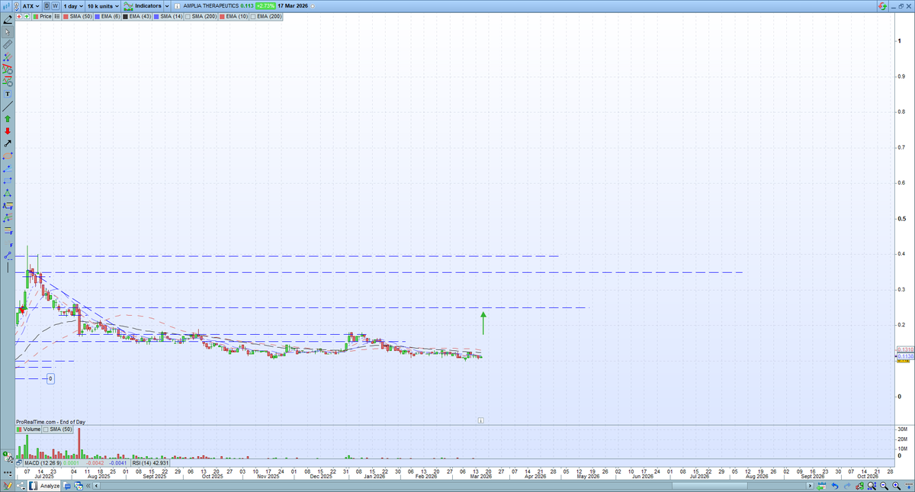Toggle the EMA (6) indicator
Viewport: 915px width, 492px height.
click(x=108, y=16)
